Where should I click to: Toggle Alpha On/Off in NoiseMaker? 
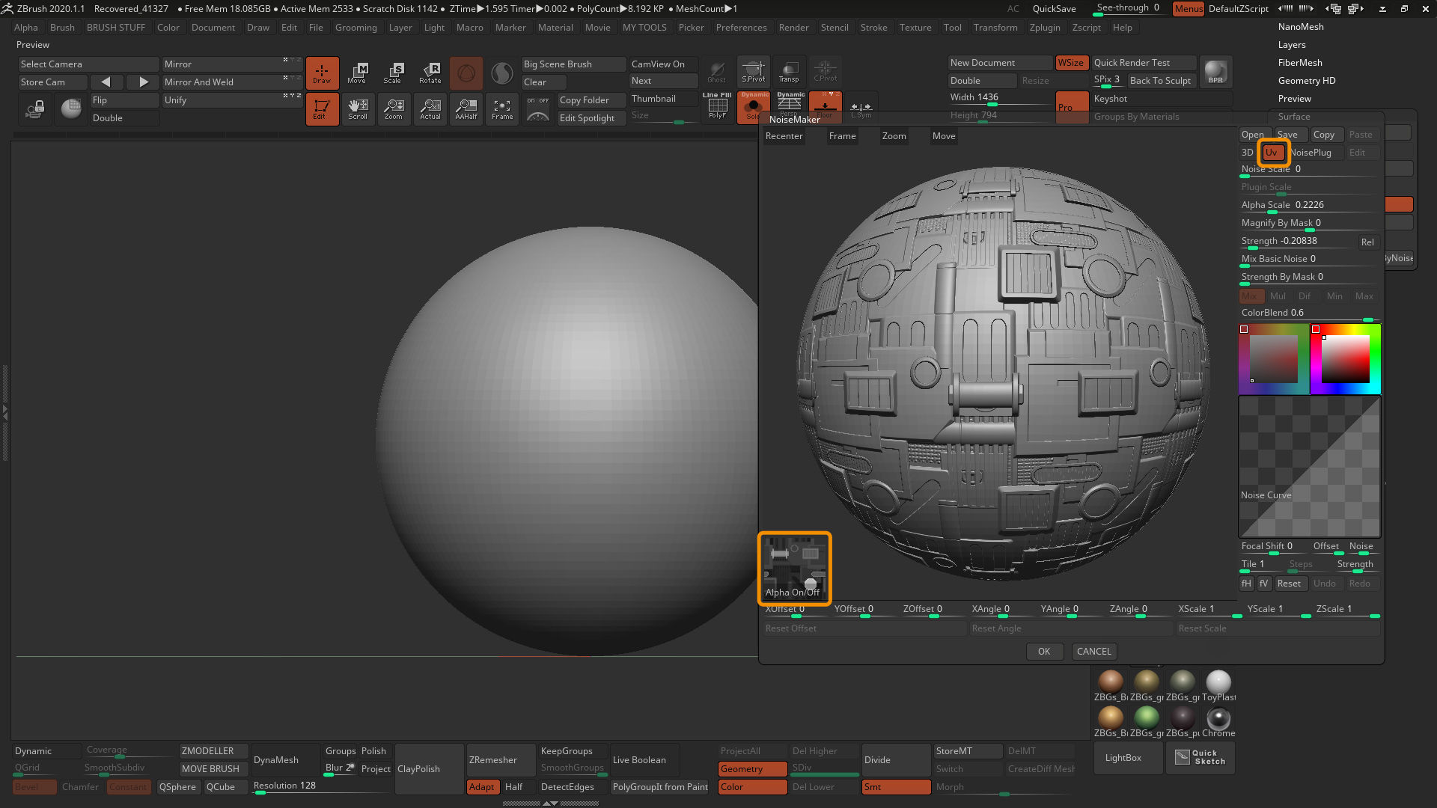coord(793,569)
